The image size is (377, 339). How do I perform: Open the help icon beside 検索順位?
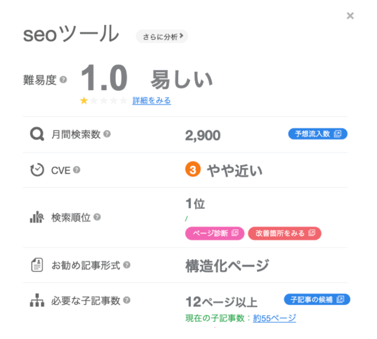(98, 217)
